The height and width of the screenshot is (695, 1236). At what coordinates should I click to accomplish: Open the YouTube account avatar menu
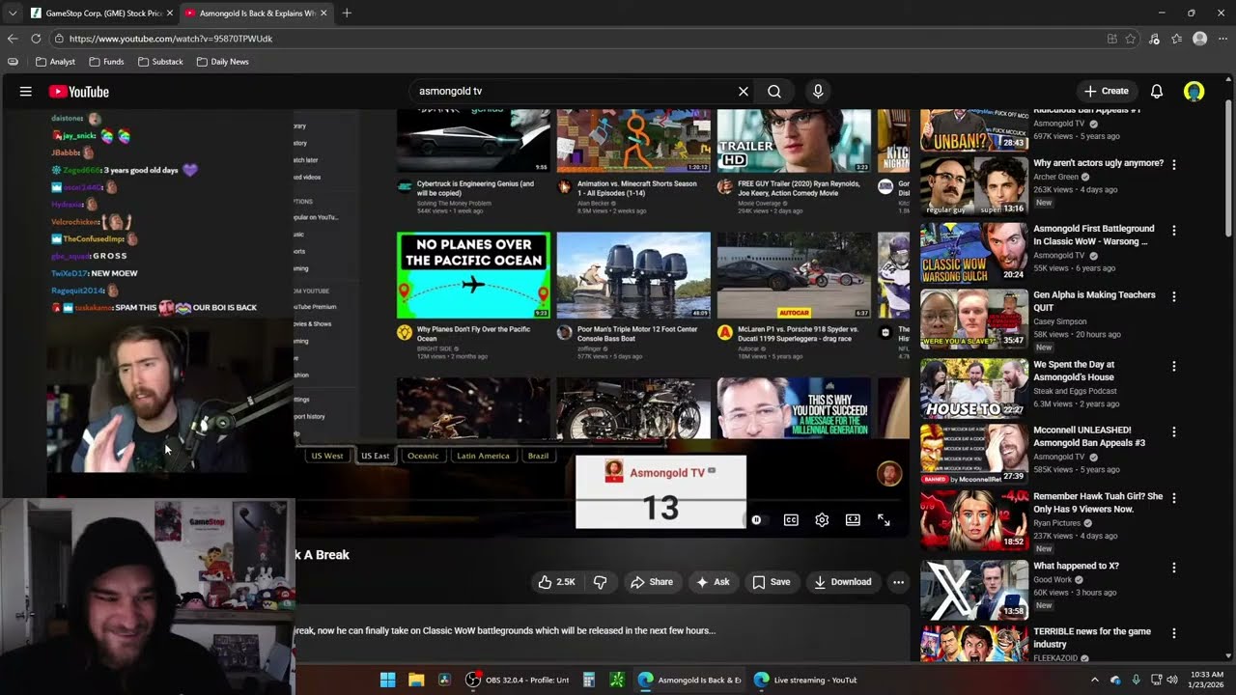pos(1194,92)
